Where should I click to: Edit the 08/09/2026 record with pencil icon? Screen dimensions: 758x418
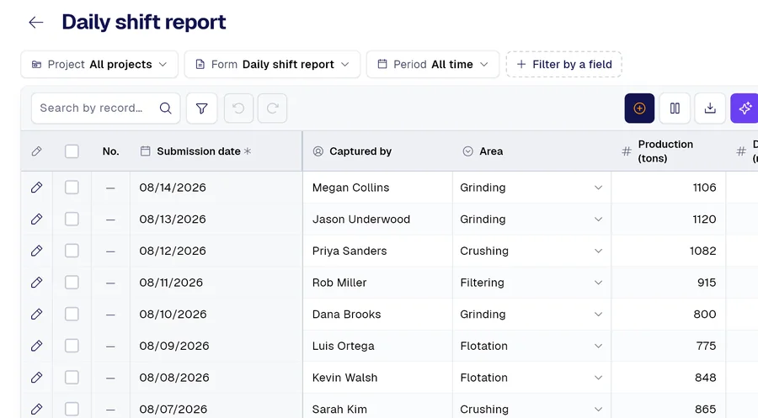tap(36, 346)
